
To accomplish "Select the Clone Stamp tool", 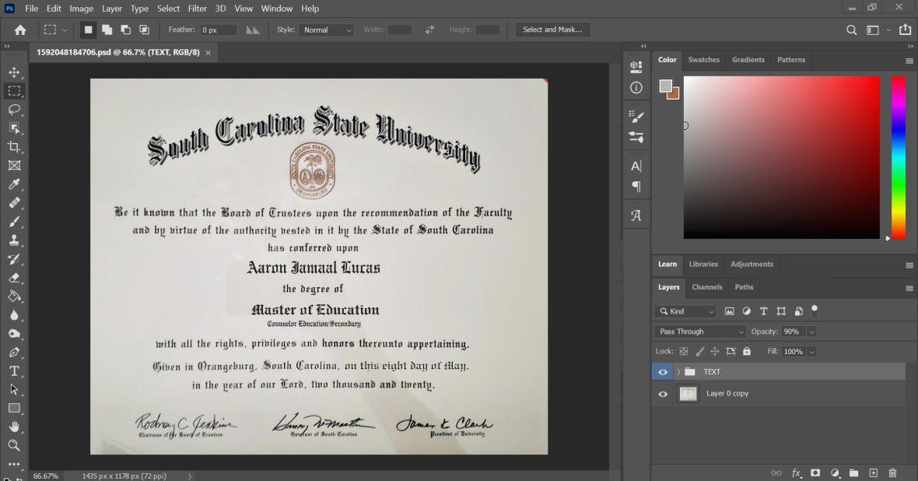I will (14, 240).
